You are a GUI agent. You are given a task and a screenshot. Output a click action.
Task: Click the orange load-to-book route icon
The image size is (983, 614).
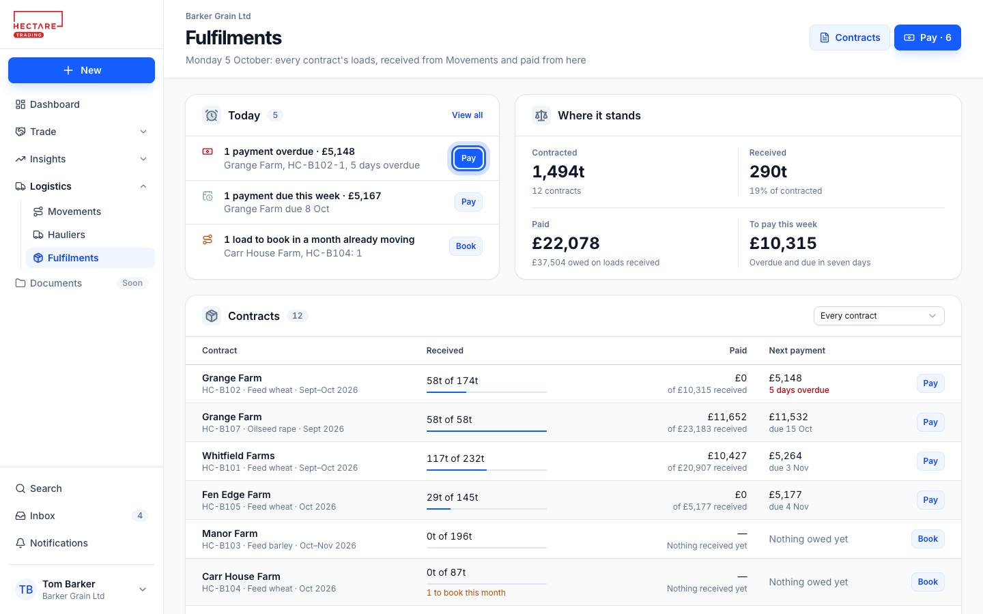pos(208,239)
